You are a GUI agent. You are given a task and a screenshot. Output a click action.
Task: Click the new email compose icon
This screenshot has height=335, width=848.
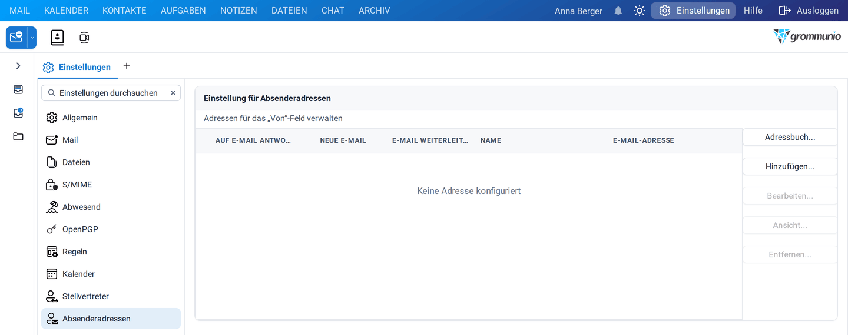click(x=16, y=38)
